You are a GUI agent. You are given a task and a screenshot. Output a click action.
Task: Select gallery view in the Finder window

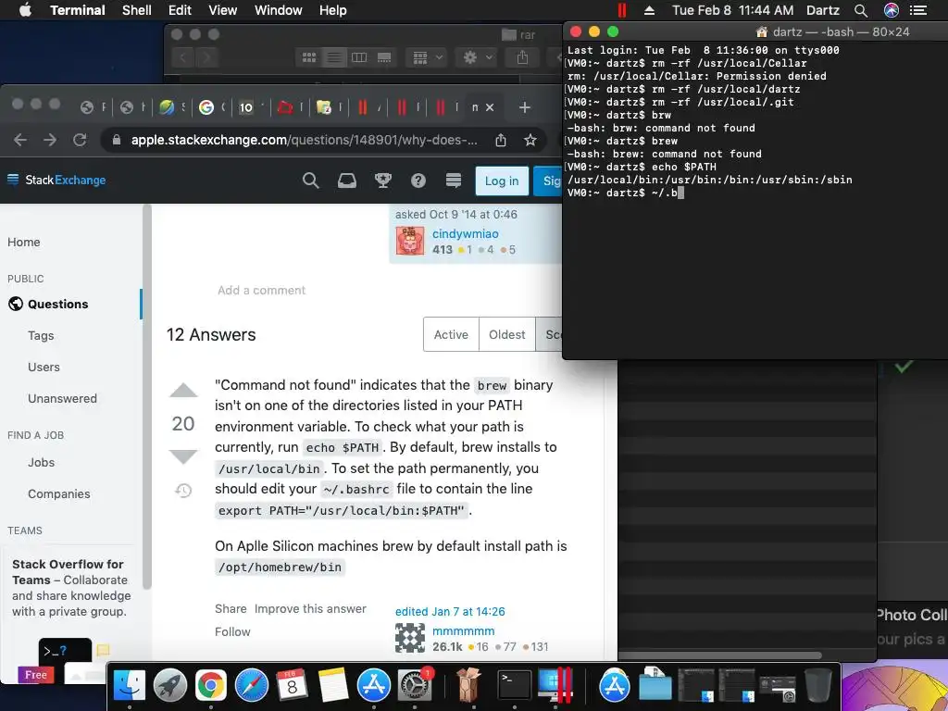[x=384, y=57]
